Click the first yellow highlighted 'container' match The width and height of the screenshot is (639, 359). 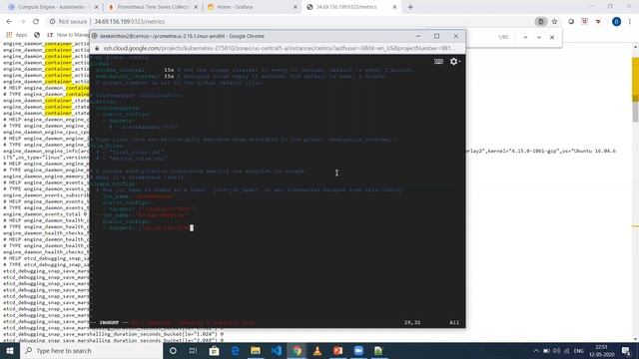(x=58, y=44)
